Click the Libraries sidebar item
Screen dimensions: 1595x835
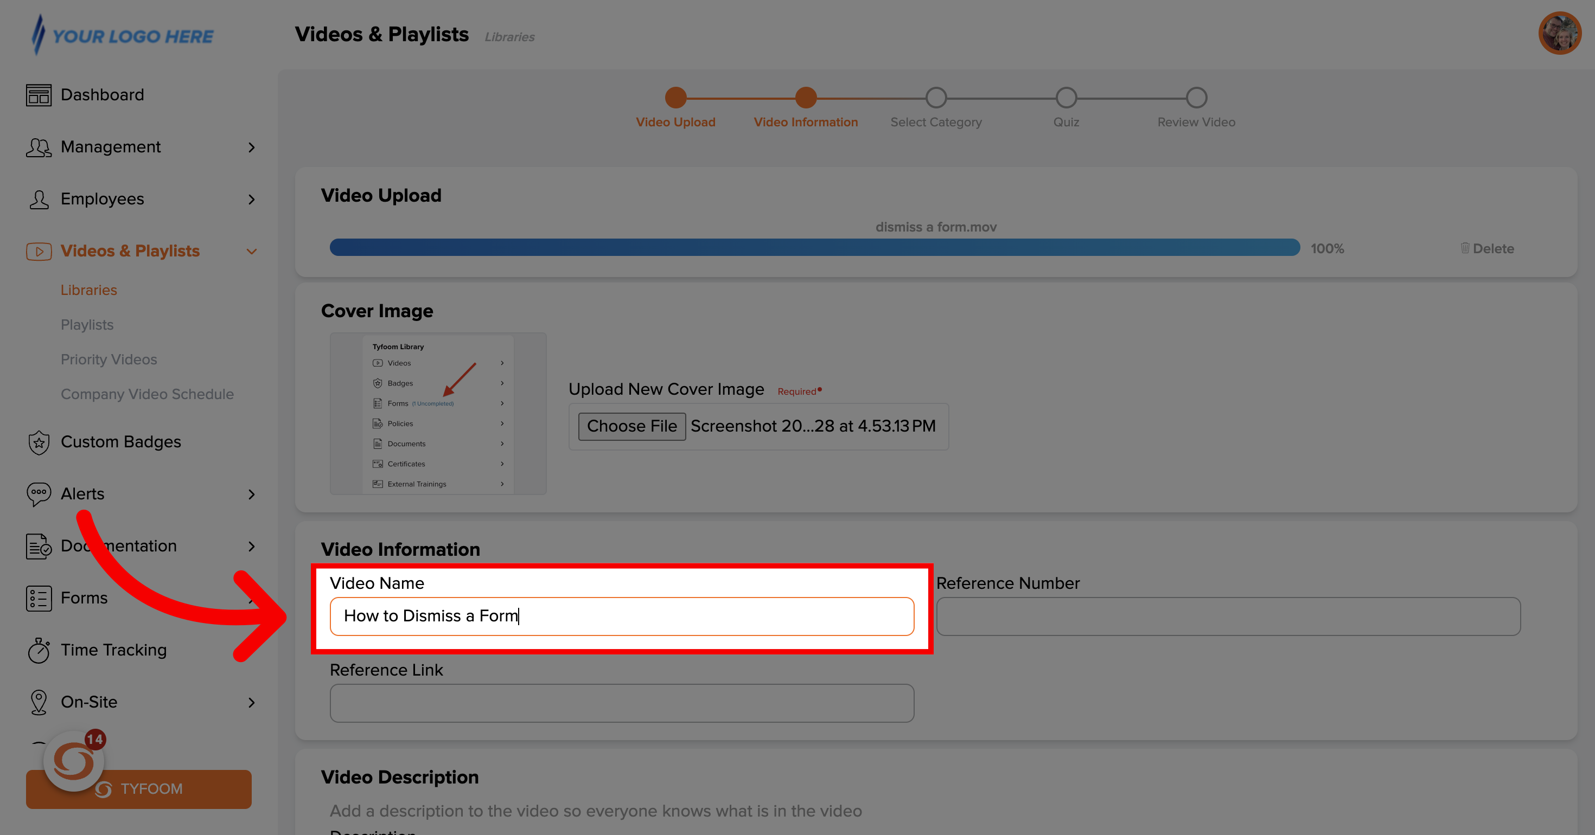click(90, 290)
